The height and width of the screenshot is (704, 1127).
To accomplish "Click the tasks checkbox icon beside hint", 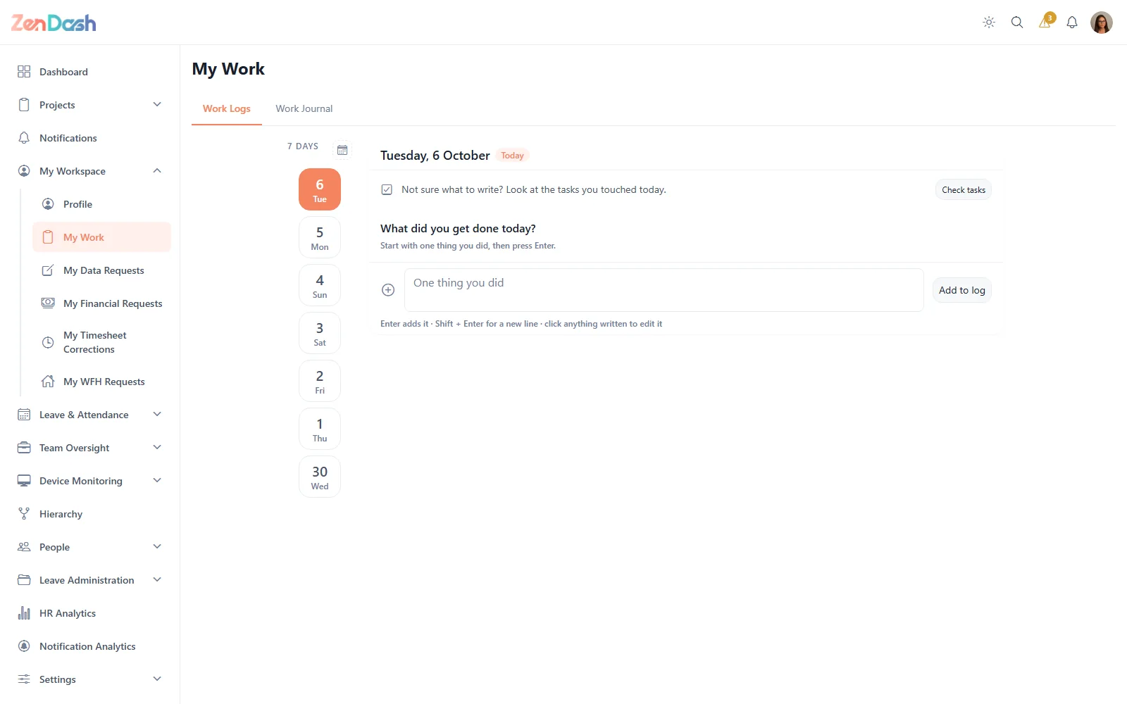I will [387, 189].
